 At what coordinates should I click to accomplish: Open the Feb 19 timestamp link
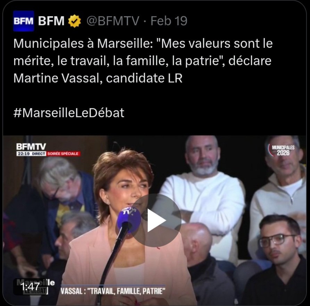point(169,21)
